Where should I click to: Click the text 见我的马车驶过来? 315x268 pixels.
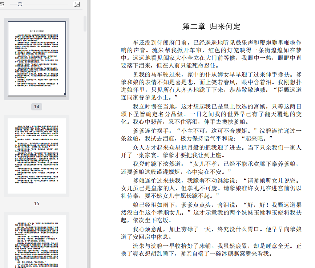tap(157, 74)
